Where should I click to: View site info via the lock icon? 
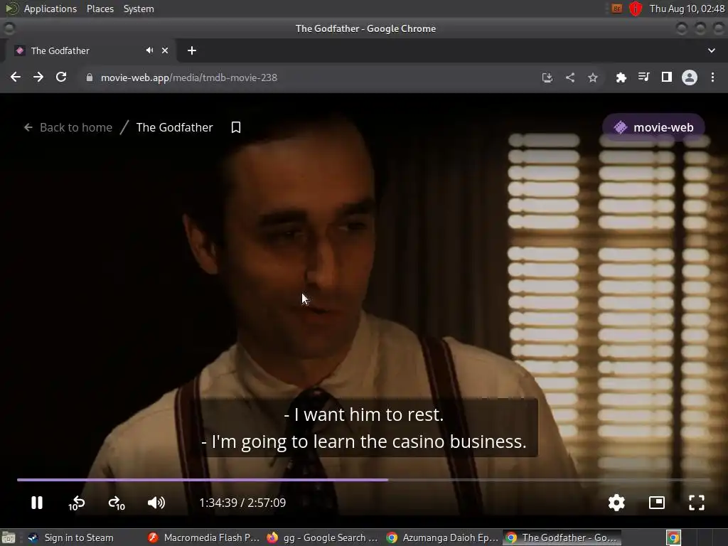89,77
